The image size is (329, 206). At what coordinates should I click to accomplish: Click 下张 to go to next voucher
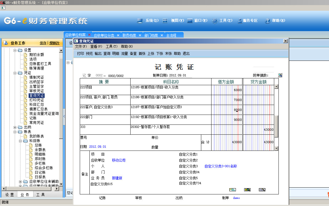160,53
